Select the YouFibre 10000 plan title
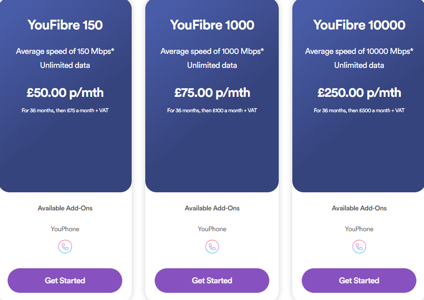The width and height of the screenshot is (424, 300). [359, 25]
